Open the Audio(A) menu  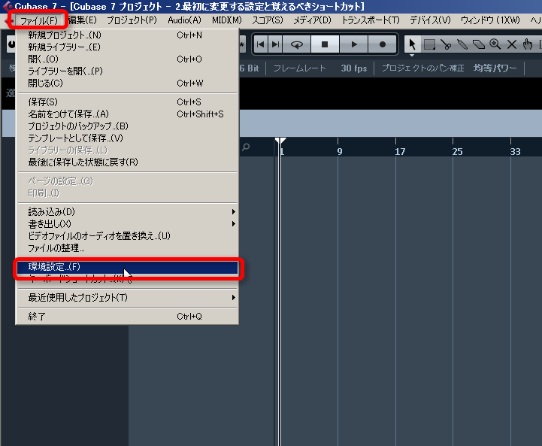coord(184,20)
